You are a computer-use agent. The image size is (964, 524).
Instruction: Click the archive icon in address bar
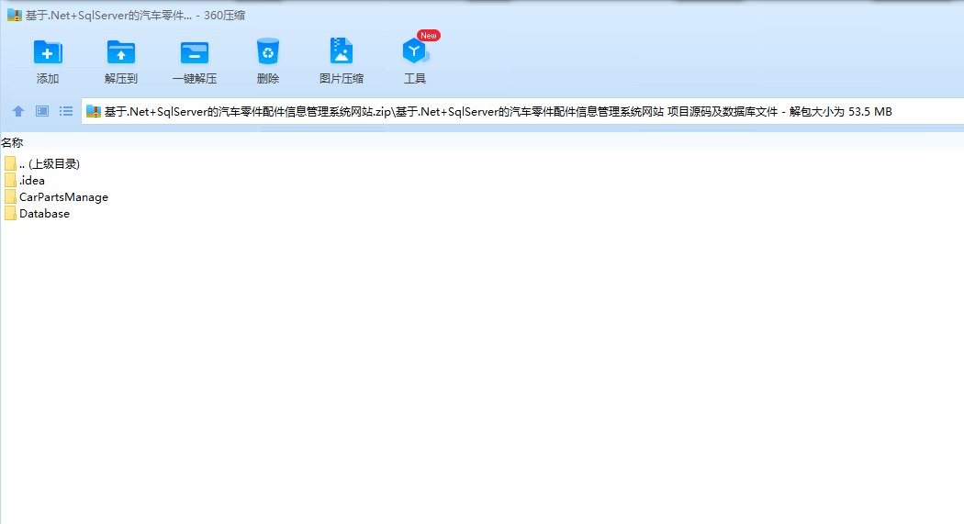pyautogui.click(x=94, y=111)
